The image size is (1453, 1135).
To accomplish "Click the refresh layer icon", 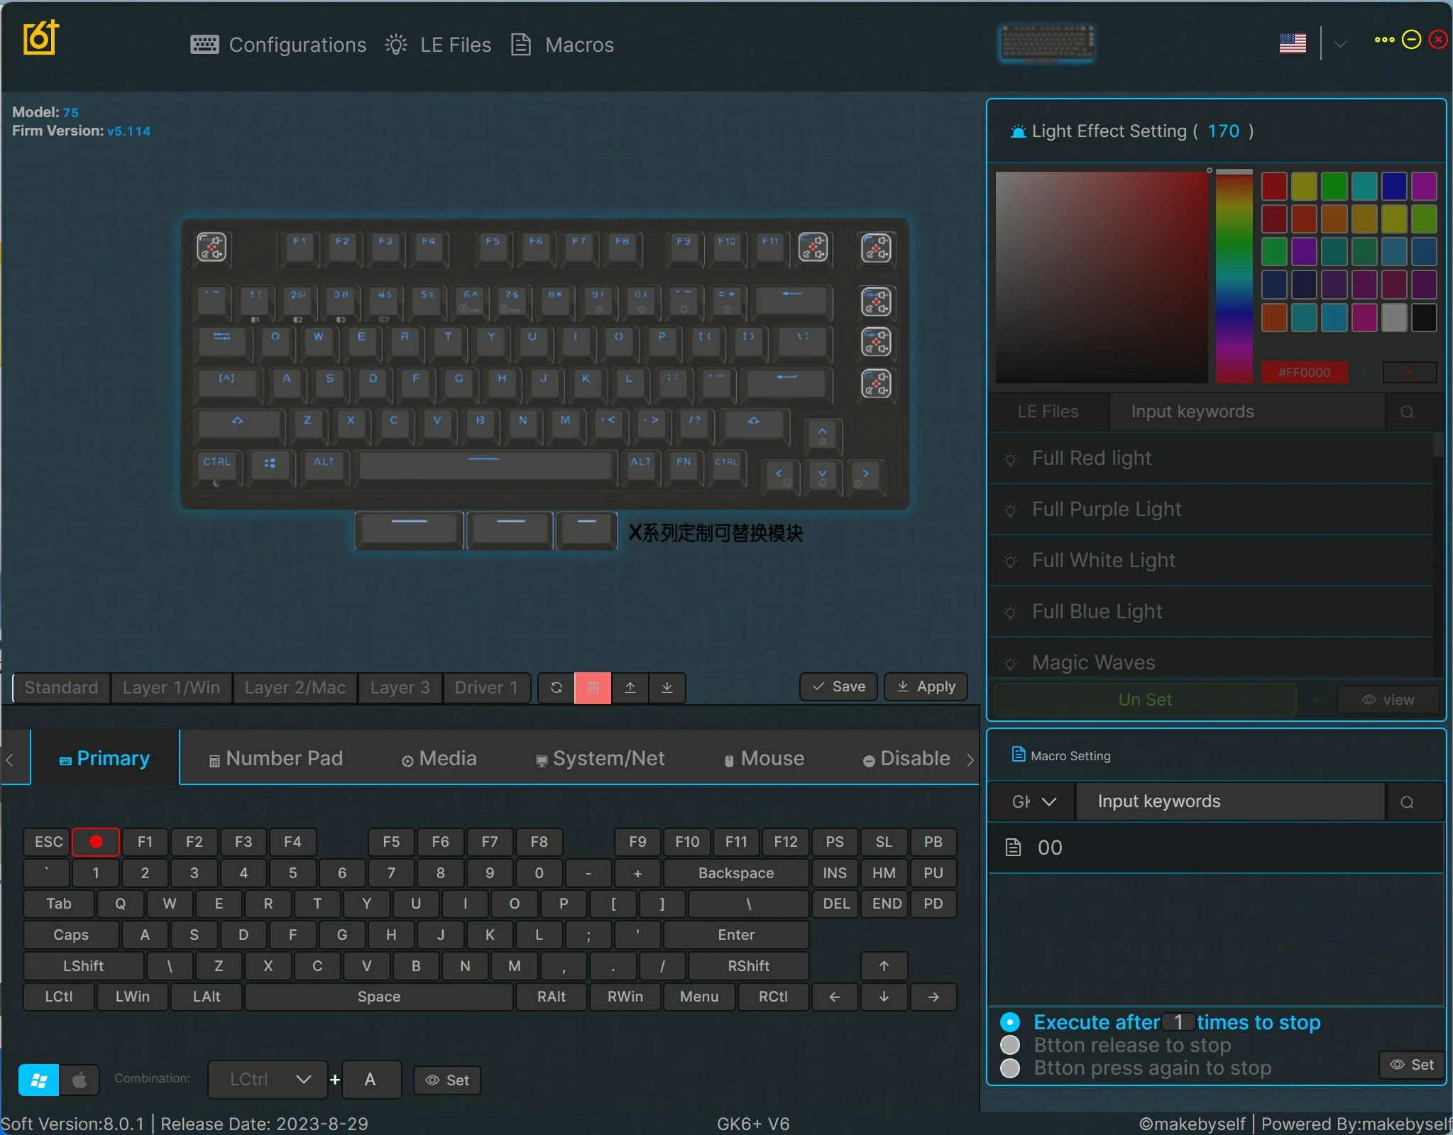I will point(556,687).
